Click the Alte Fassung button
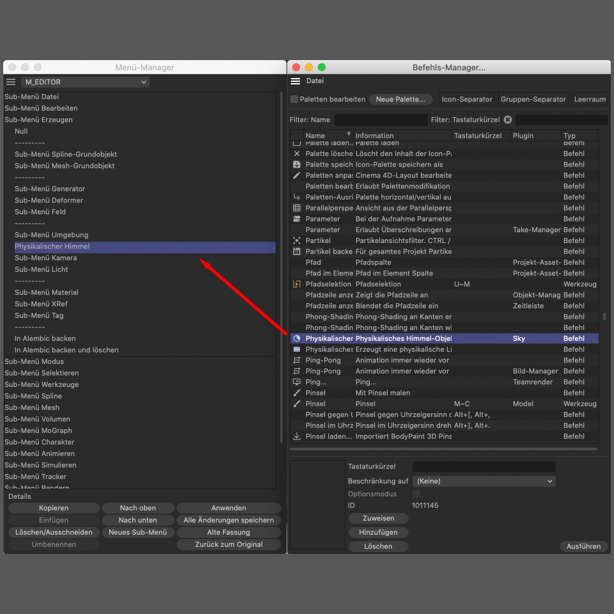The image size is (614, 614). [229, 532]
